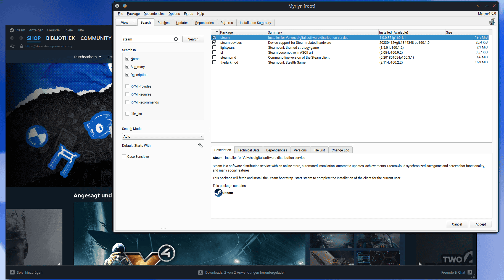Click Steam logo in Steam window menu
This screenshot has height=280, width=504.
pyautogui.click(x=12, y=30)
